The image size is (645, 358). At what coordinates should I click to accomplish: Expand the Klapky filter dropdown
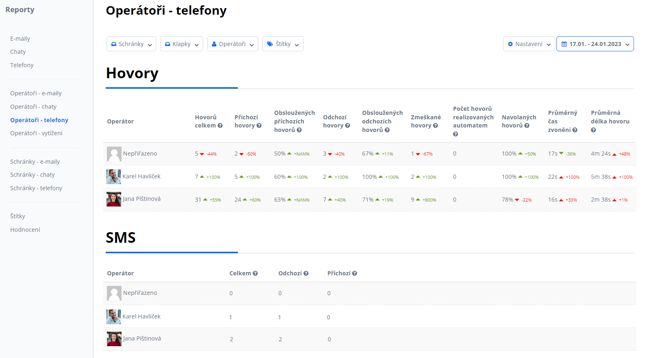tap(182, 44)
